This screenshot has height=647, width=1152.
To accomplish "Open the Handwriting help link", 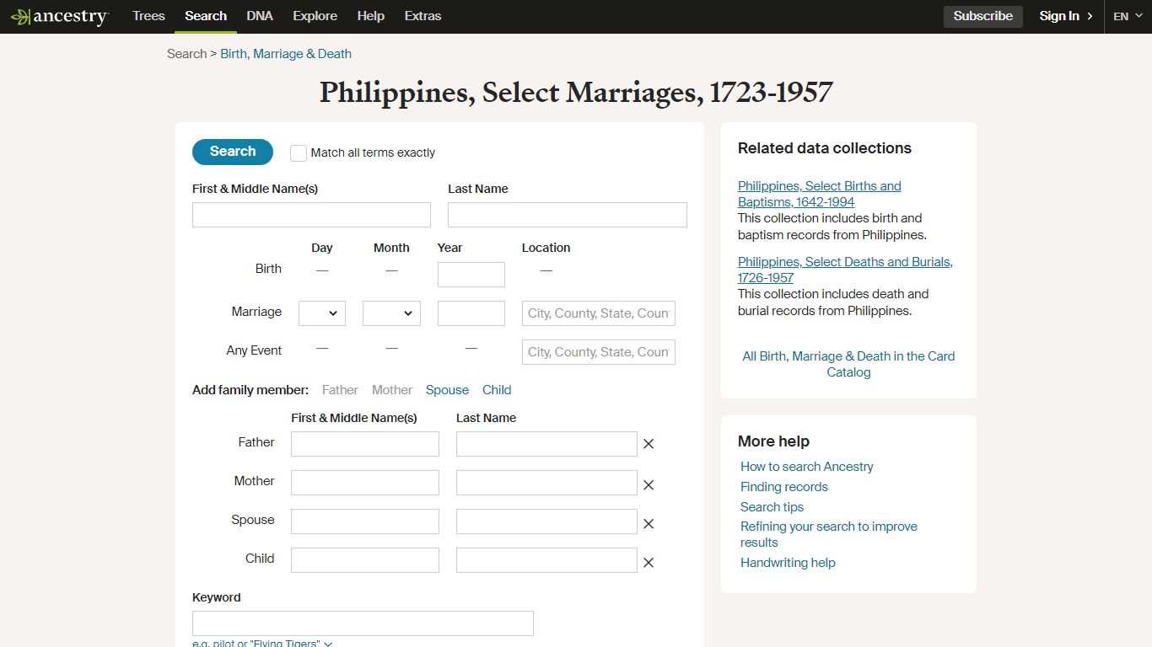I will pyautogui.click(x=788, y=563).
